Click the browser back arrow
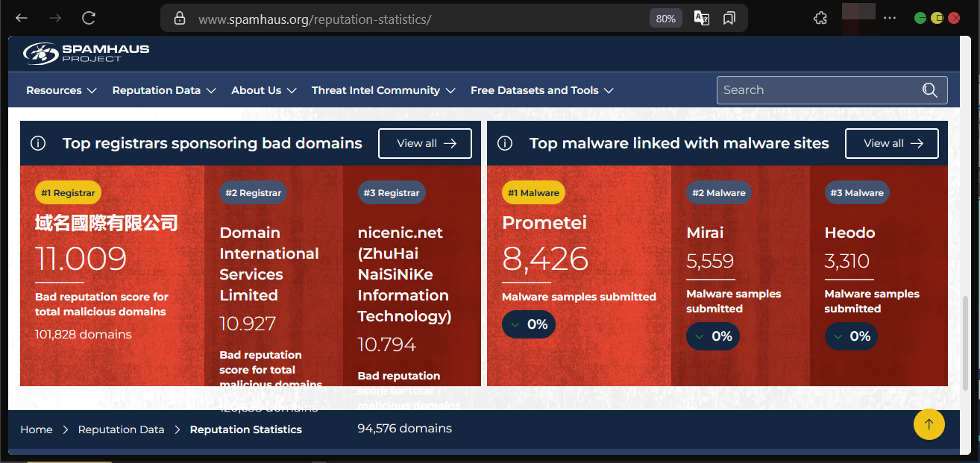This screenshot has height=463, width=980. (22, 18)
